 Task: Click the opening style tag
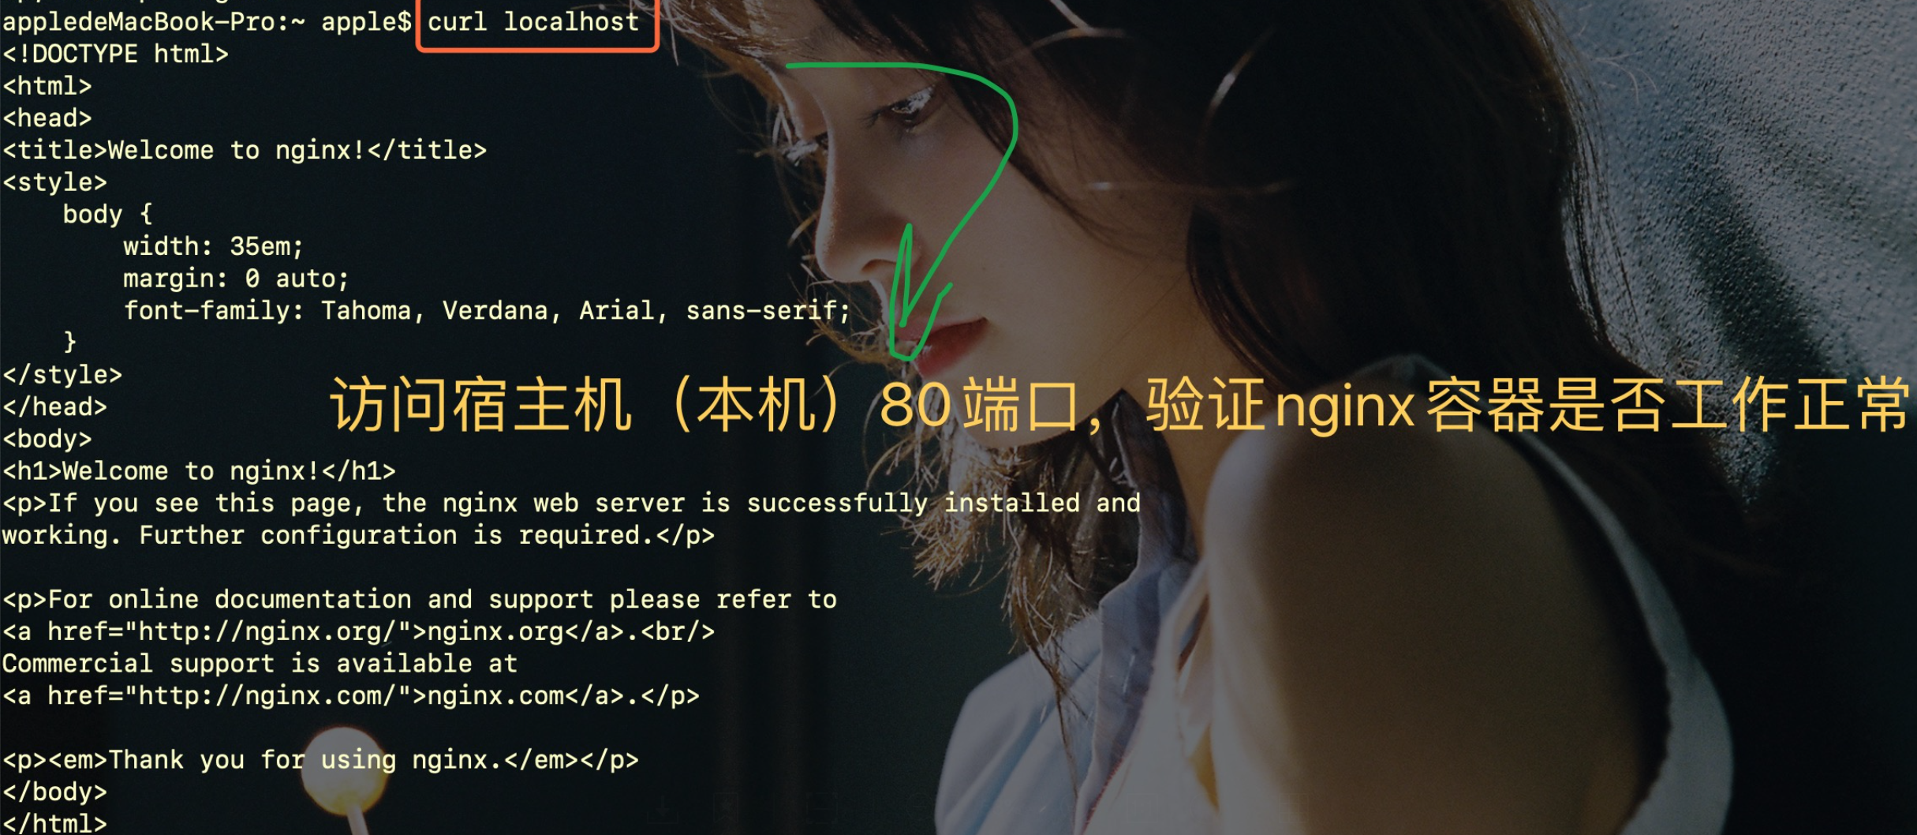(54, 182)
